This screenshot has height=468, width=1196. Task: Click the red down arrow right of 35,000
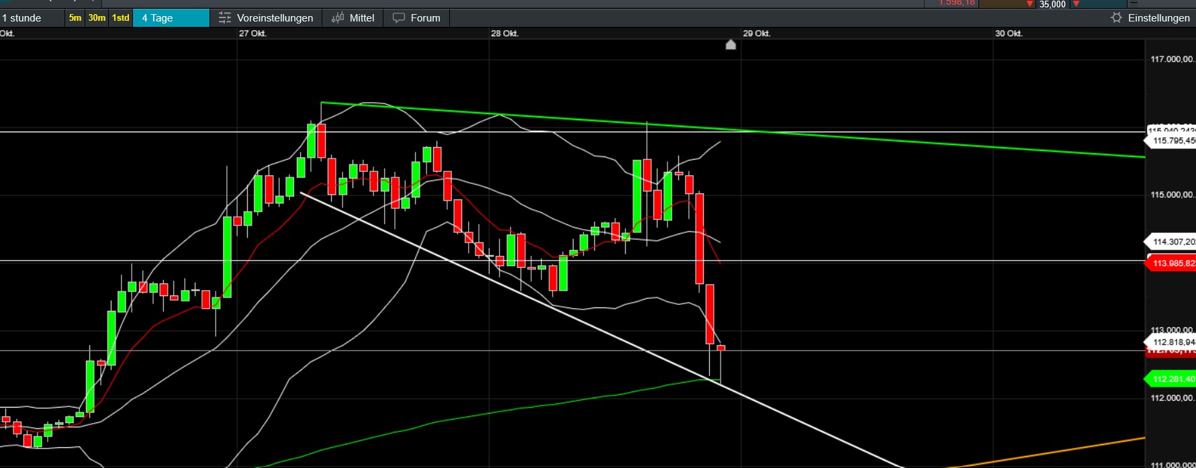1076,4
